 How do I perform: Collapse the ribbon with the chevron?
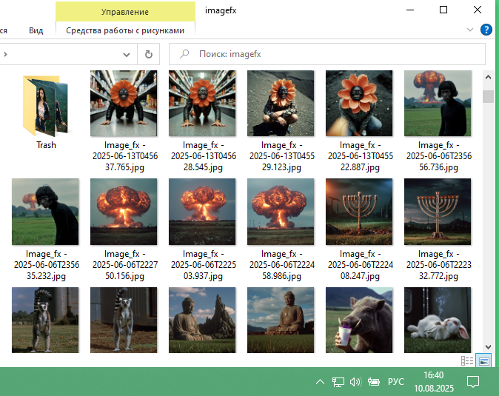[x=469, y=30]
